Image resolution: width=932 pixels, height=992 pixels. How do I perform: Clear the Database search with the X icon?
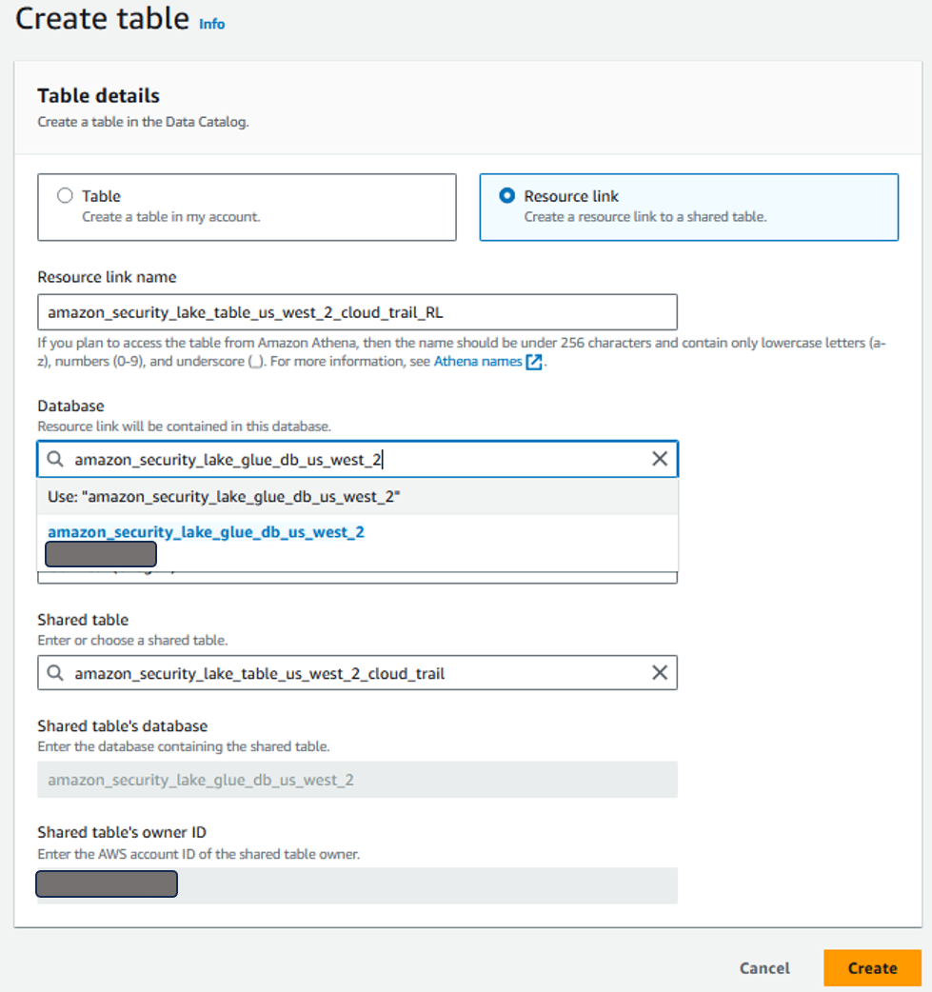[660, 459]
